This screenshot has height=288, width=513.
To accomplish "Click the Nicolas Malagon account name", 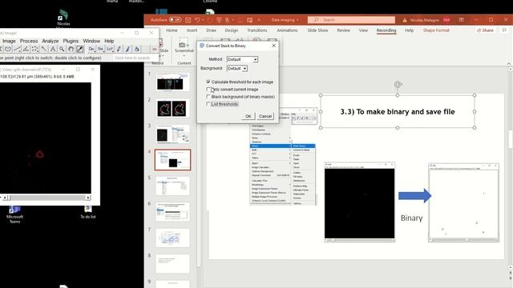I will (425, 20).
